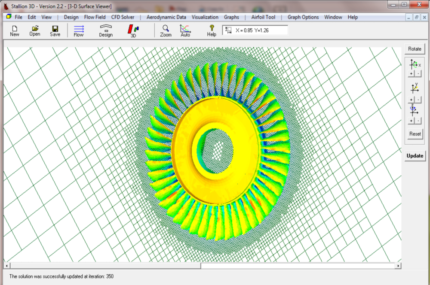Open the Visualization menu
The width and height of the screenshot is (430, 285).
click(205, 17)
